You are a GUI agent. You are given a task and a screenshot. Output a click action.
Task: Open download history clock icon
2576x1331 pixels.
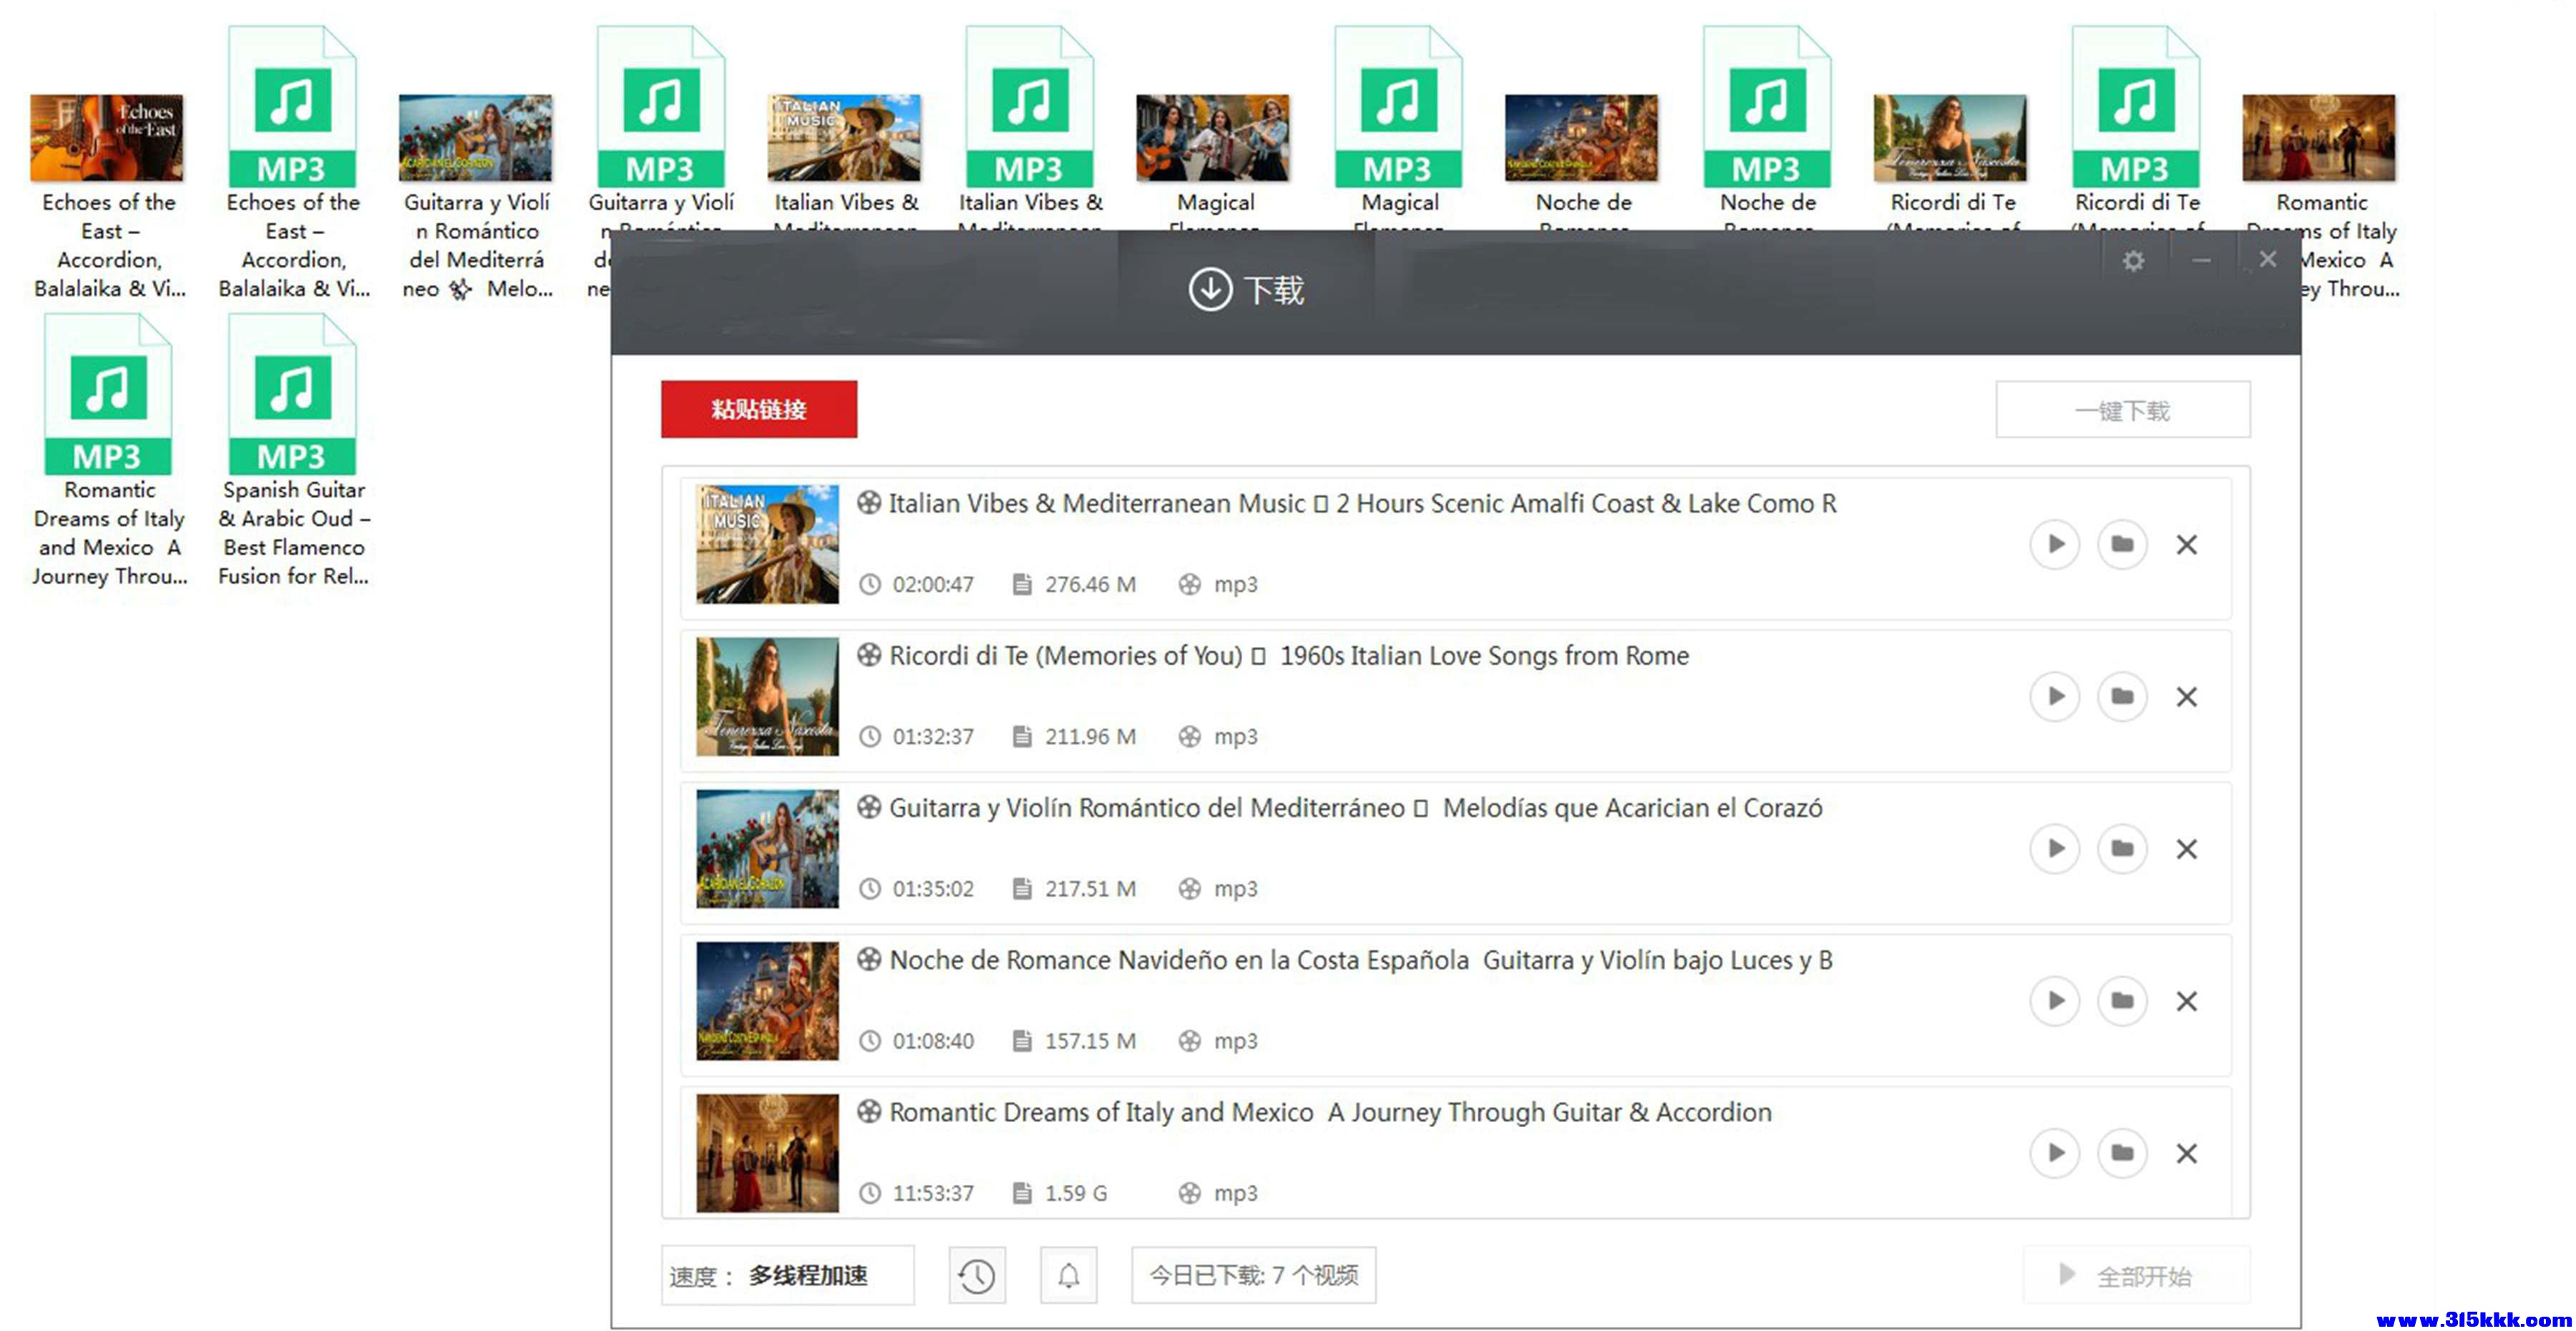(976, 1275)
